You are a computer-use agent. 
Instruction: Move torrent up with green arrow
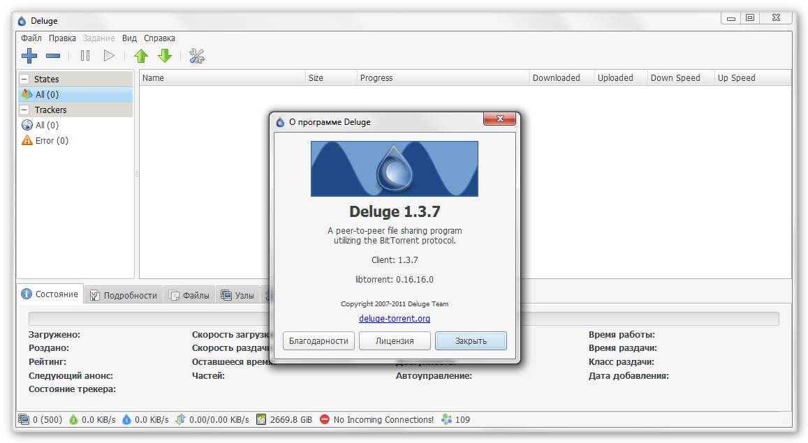[141, 56]
